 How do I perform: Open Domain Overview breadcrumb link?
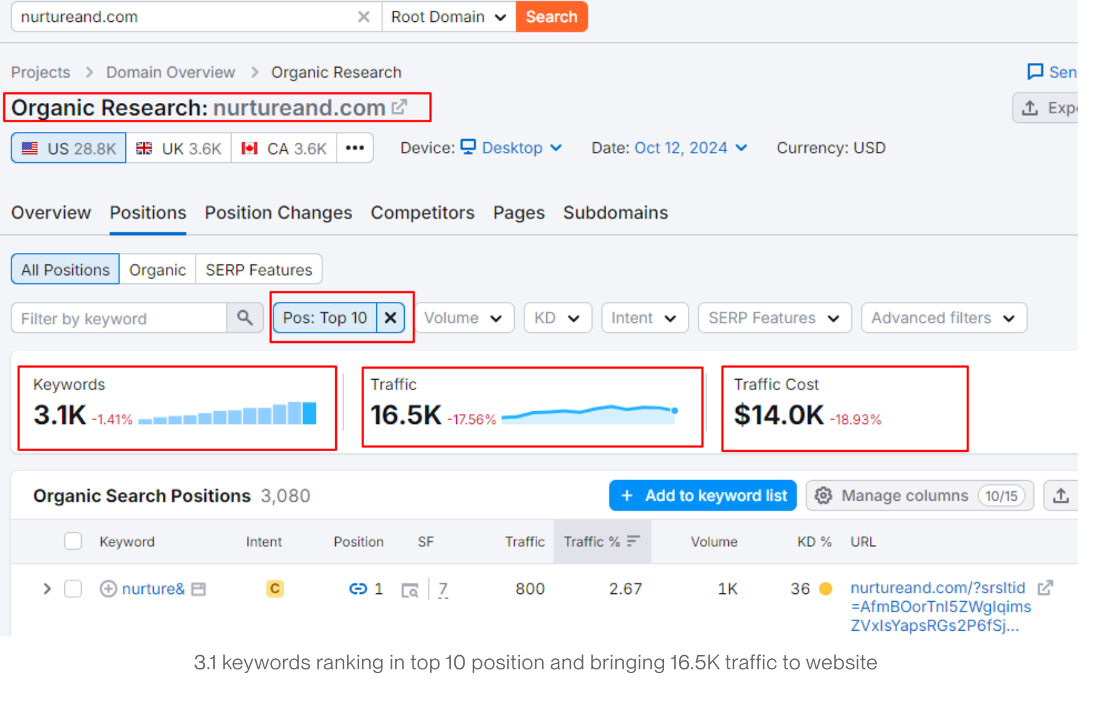pos(171,72)
